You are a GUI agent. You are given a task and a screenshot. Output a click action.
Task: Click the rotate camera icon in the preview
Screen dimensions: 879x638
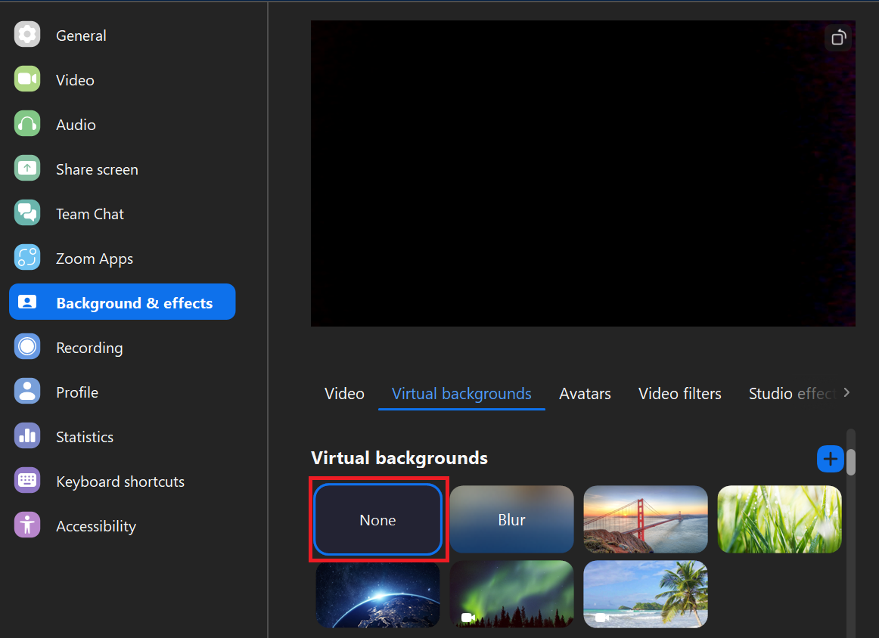click(x=837, y=38)
